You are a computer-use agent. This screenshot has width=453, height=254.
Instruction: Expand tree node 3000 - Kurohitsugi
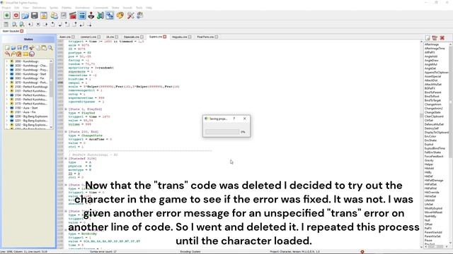click(7, 61)
